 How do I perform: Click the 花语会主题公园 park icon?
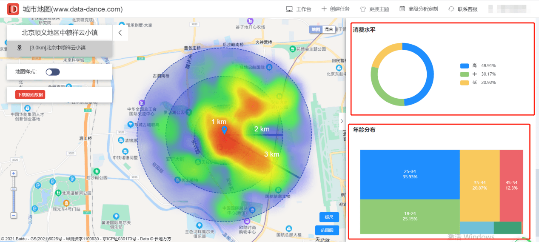tap(293, 49)
